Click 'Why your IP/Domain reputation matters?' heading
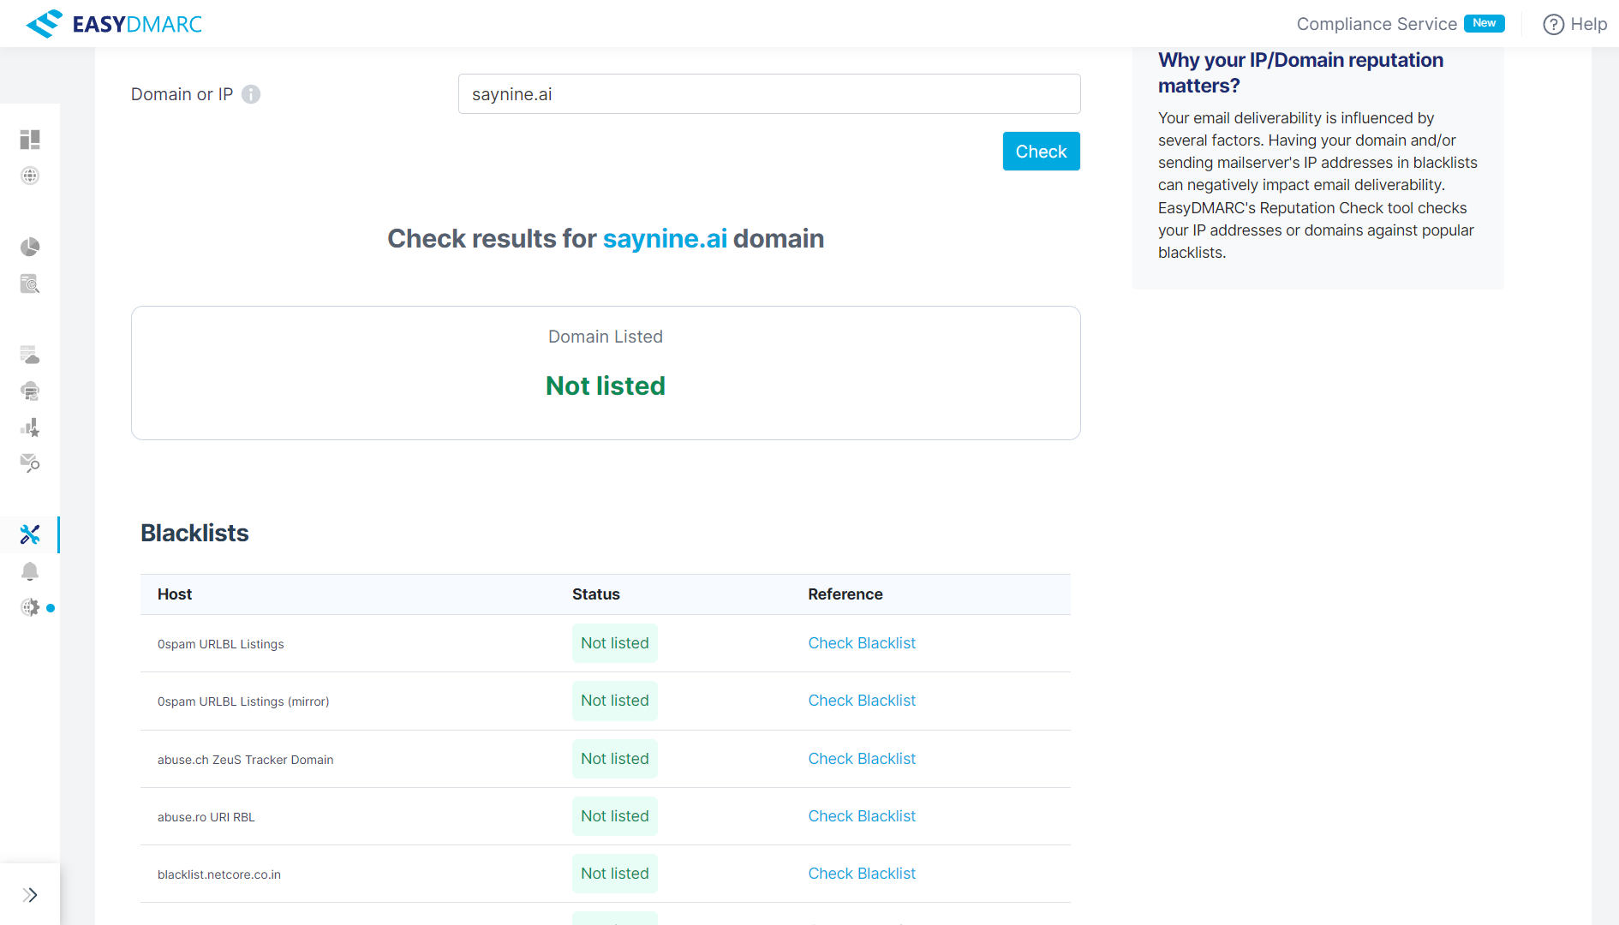 (x=1300, y=73)
